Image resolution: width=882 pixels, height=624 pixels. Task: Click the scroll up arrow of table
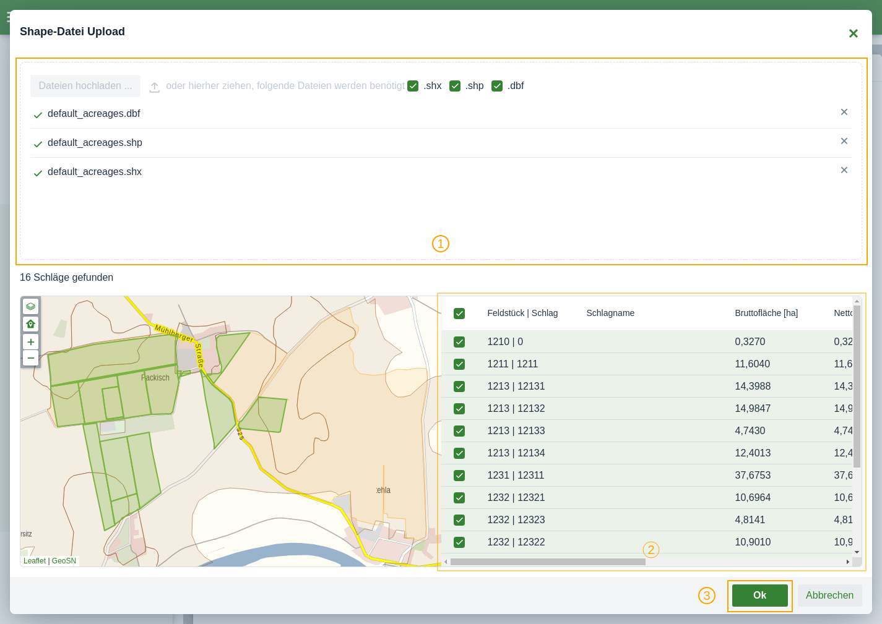coord(857,301)
